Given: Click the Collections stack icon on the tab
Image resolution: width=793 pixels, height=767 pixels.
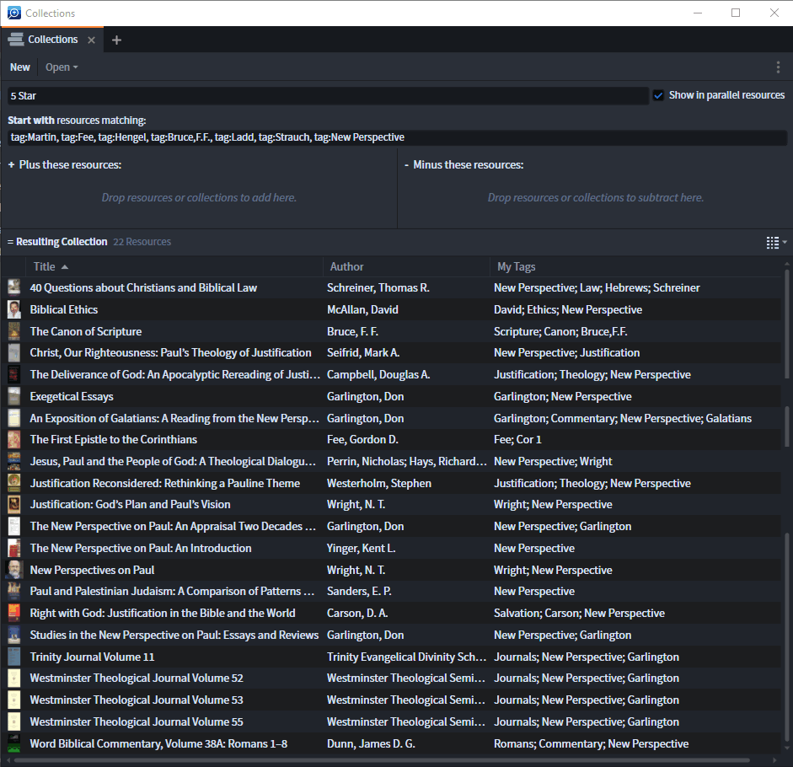Looking at the screenshot, I should 16,40.
